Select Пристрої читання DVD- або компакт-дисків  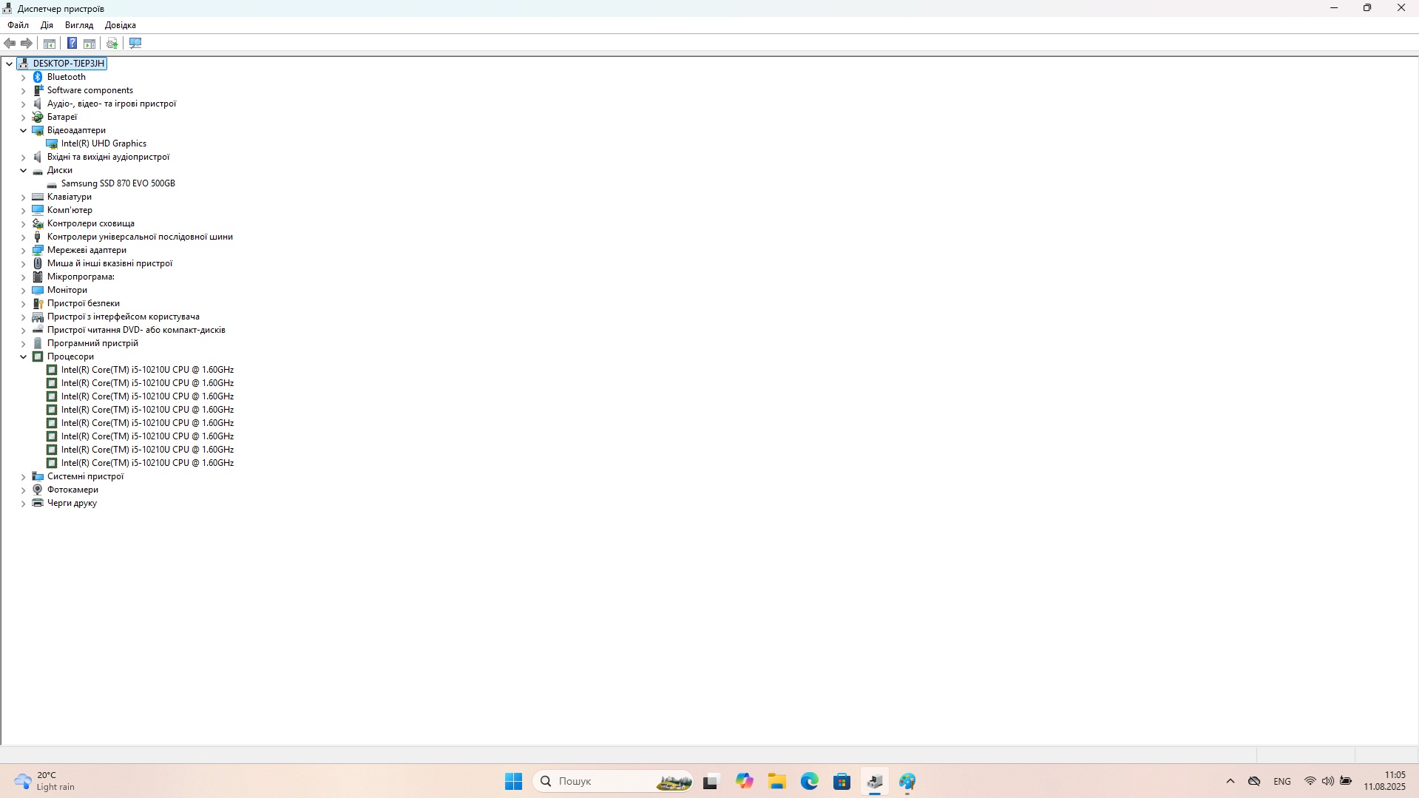(x=136, y=330)
